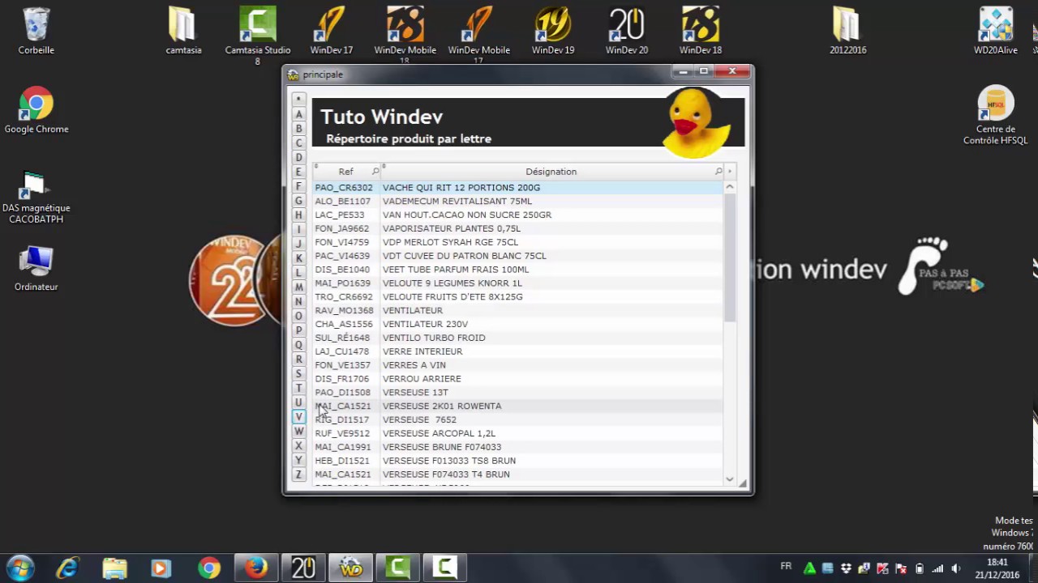Select row VEET TUBE PARFUM FRAIS 100ML
This screenshot has width=1038, height=583.
[517, 270]
